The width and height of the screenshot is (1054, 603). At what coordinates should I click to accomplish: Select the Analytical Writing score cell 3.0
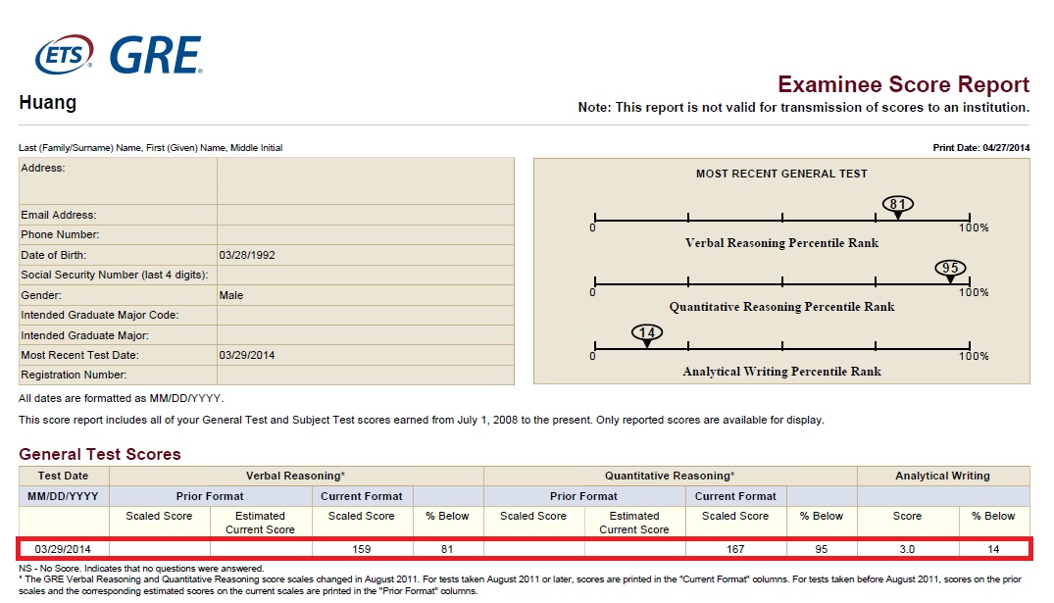[907, 549]
